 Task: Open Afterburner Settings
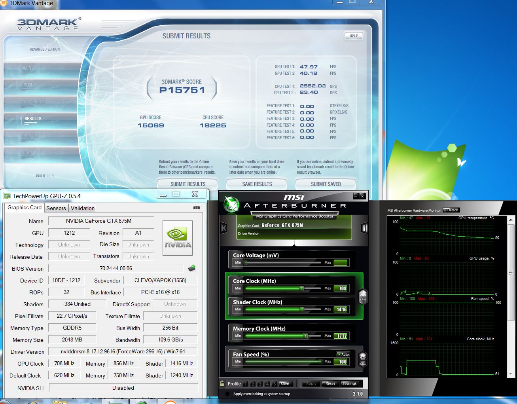[349, 384]
